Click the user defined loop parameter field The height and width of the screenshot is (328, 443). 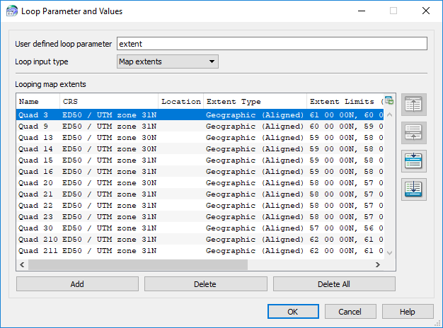pos(271,44)
